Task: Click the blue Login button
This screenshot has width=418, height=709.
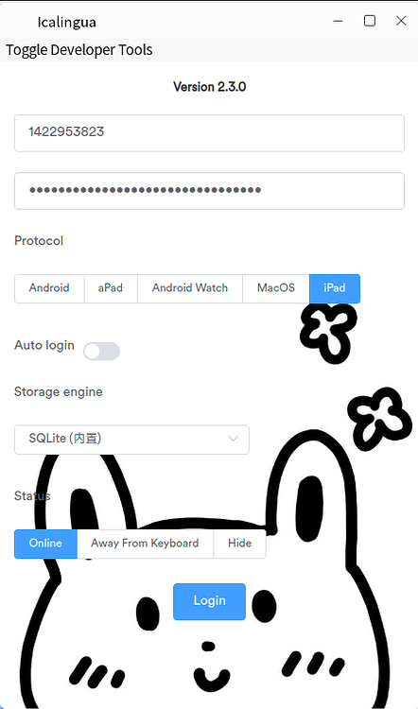Action: pyautogui.click(x=209, y=601)
